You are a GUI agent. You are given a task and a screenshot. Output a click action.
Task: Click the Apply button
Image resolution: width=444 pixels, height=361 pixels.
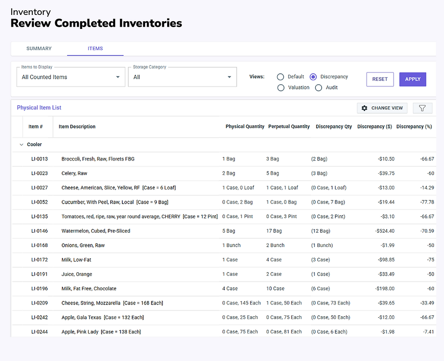(x=413, y=79)
